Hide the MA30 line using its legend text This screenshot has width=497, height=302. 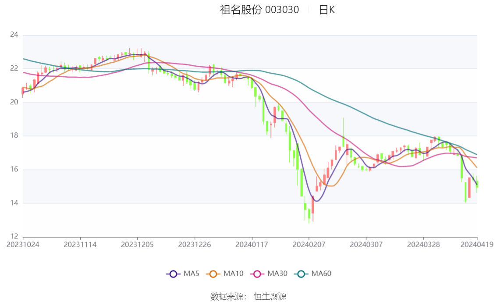click(277, 274)
